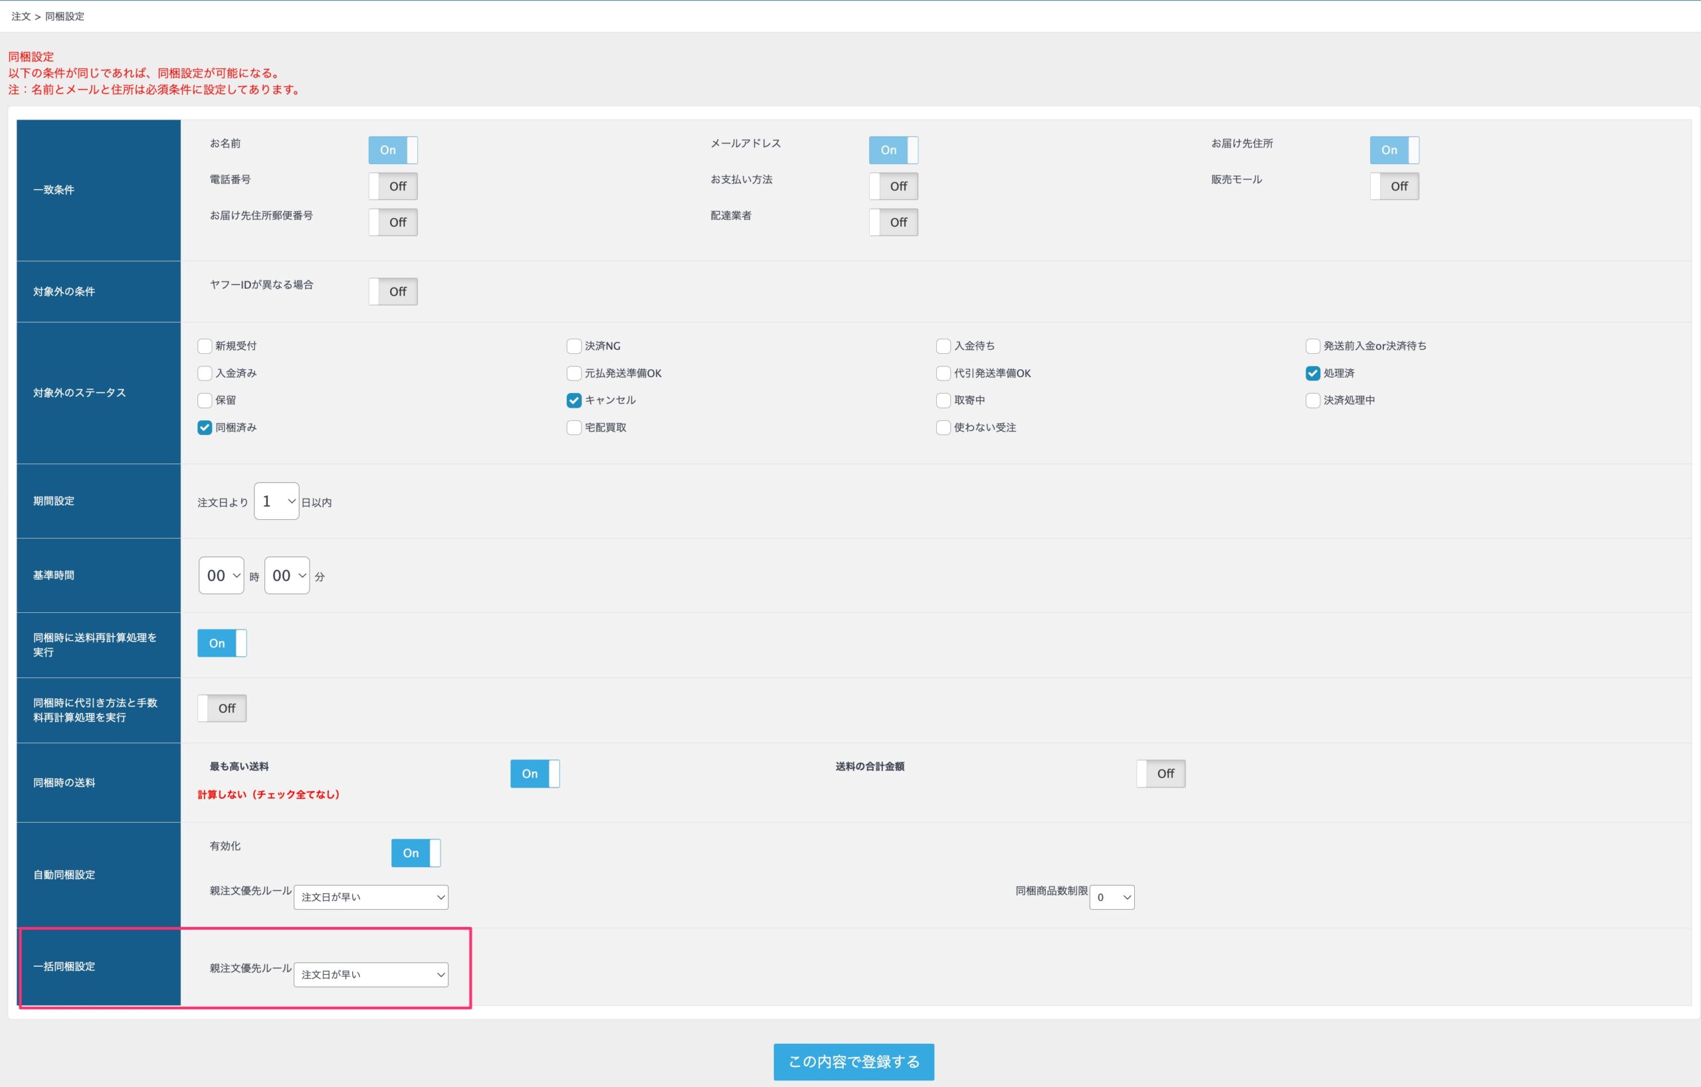Viewport: 1701px width, 1087px height.
Task: Click the 同梱時の送料 section header
Action: point(99,783)
